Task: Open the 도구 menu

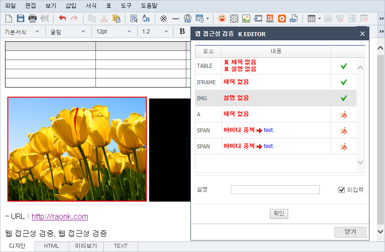Action: tap(126, 5)
